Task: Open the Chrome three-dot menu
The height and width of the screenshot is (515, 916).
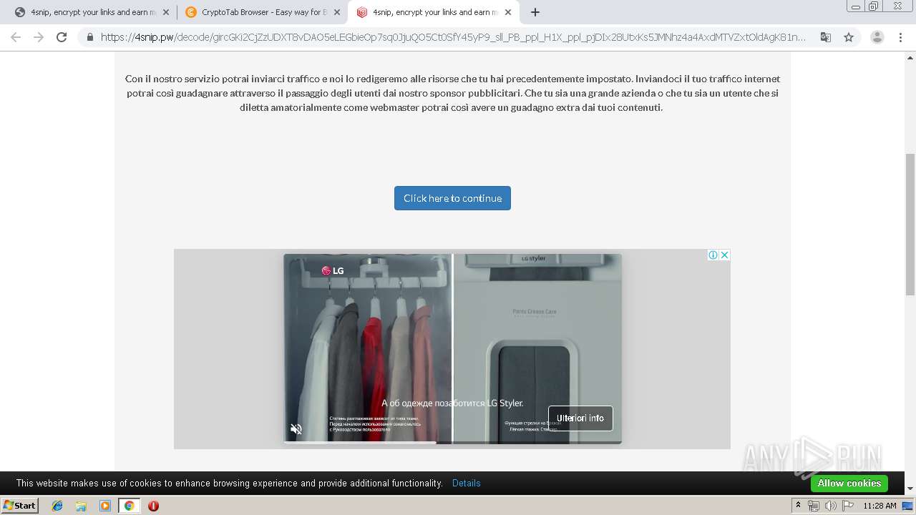Action: 901,37
